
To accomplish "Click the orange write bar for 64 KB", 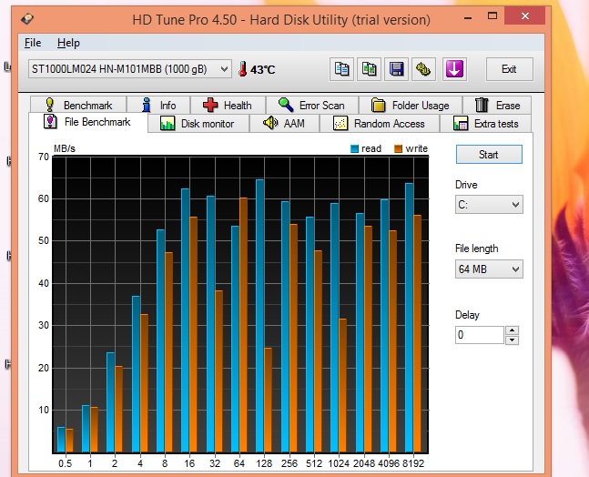I will pyautogui.click(x=243, y=324).
